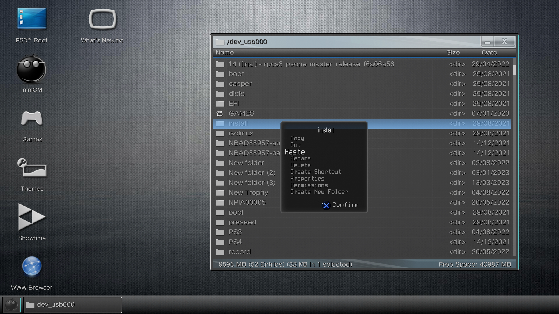Screen dimensions: 559x314
Task: Click the Free Space: 40987 MB status text
Action: 475,264
